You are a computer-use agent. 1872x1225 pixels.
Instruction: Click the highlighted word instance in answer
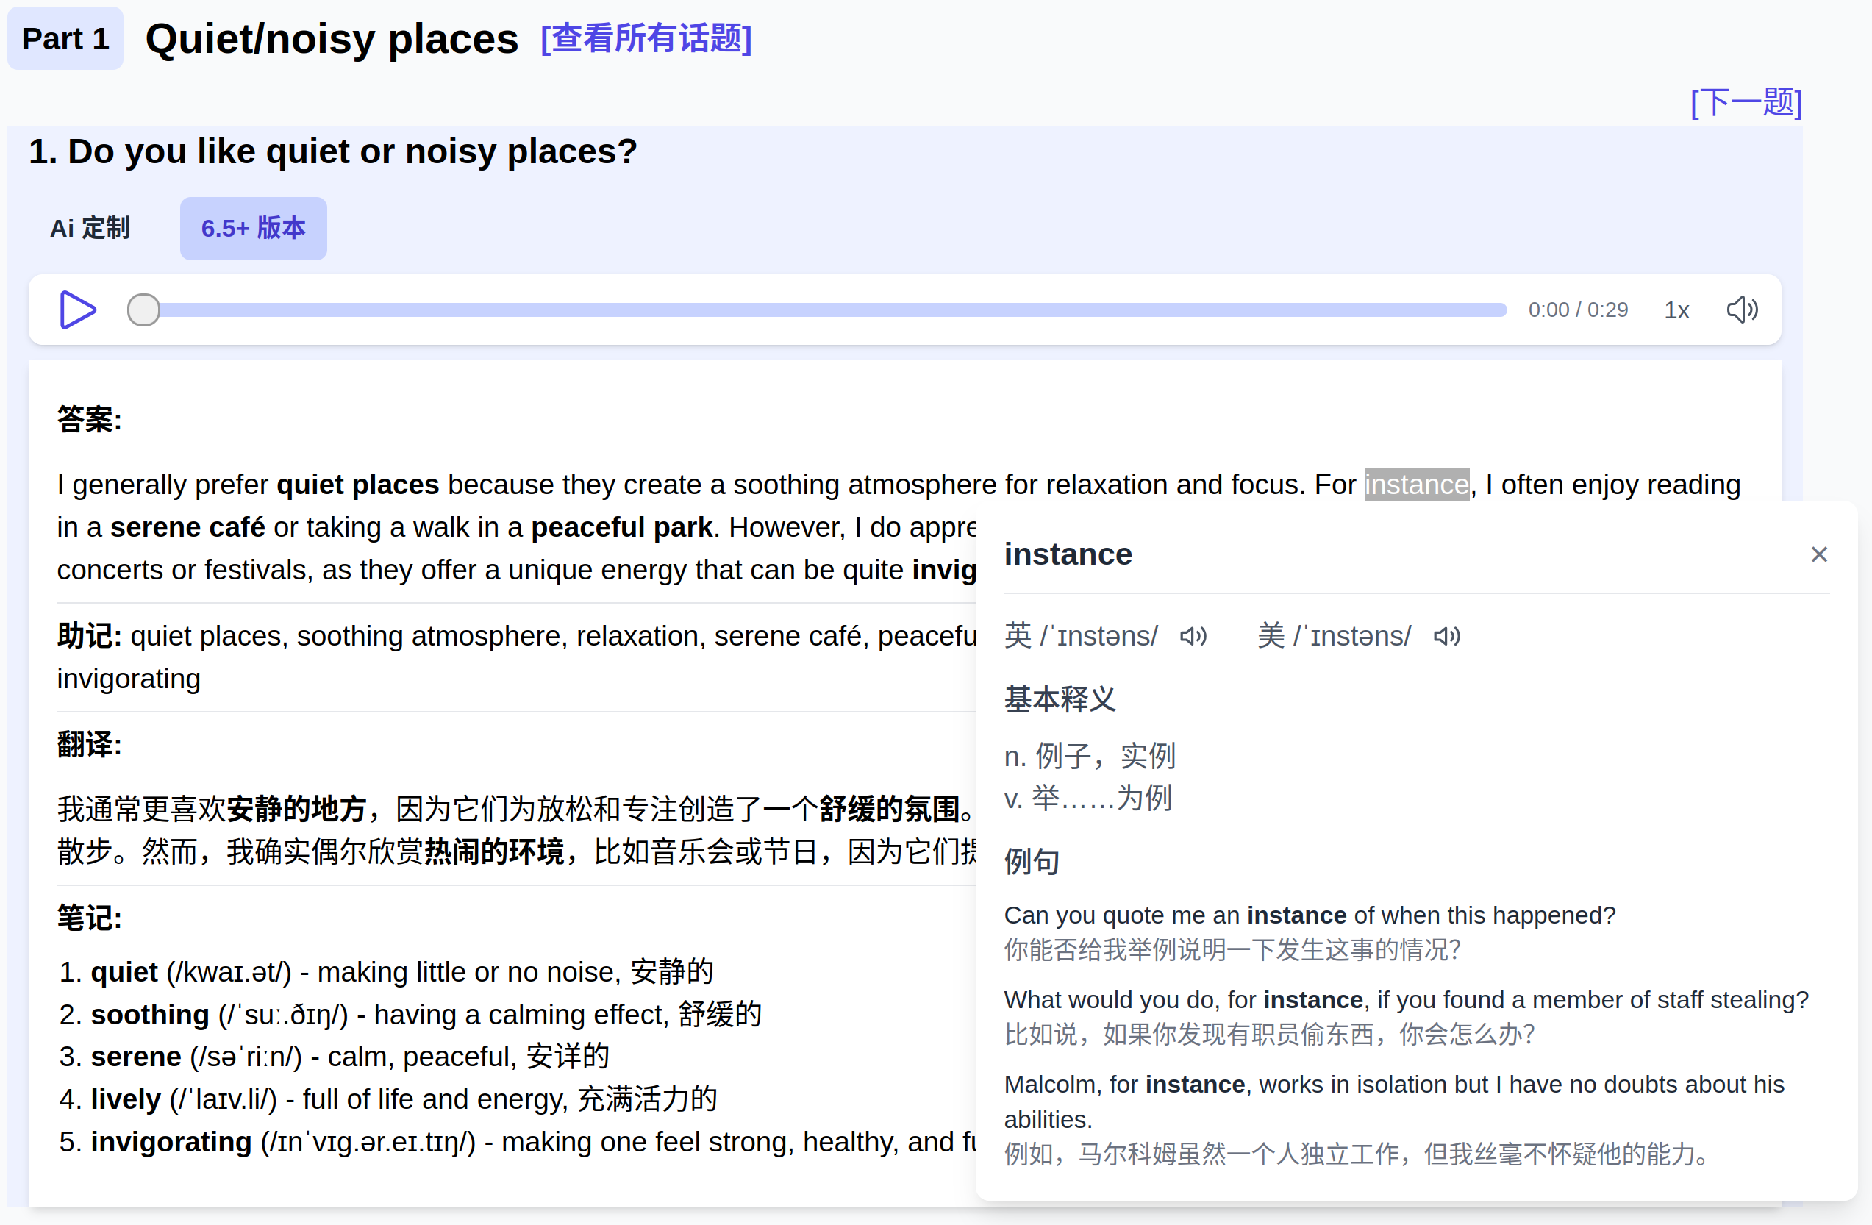(1416, 485)
